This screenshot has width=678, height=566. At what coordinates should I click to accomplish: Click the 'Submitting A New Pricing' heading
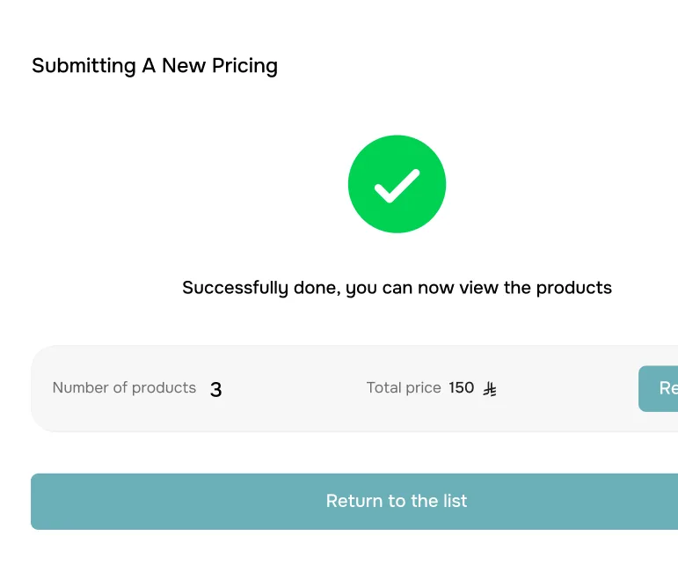pos(155,66)
